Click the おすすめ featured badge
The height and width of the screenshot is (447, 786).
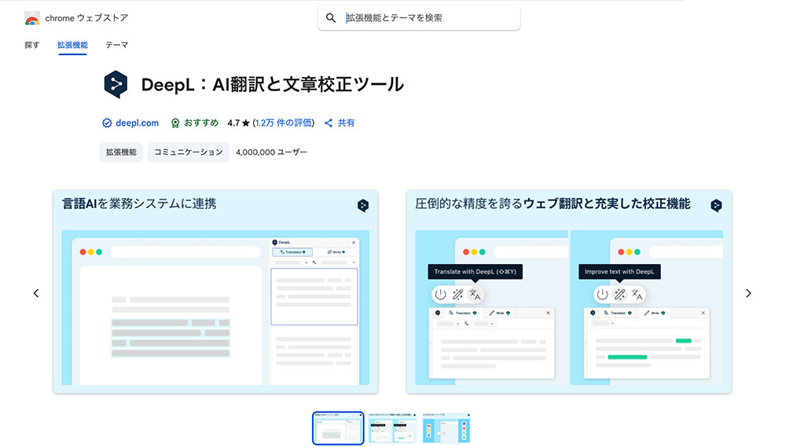pyautogui.click(x=194, y=123)
